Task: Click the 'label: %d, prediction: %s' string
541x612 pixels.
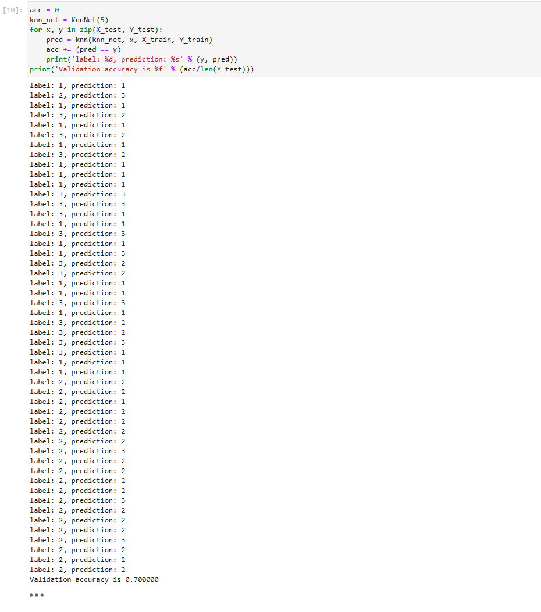Action: 127,59
